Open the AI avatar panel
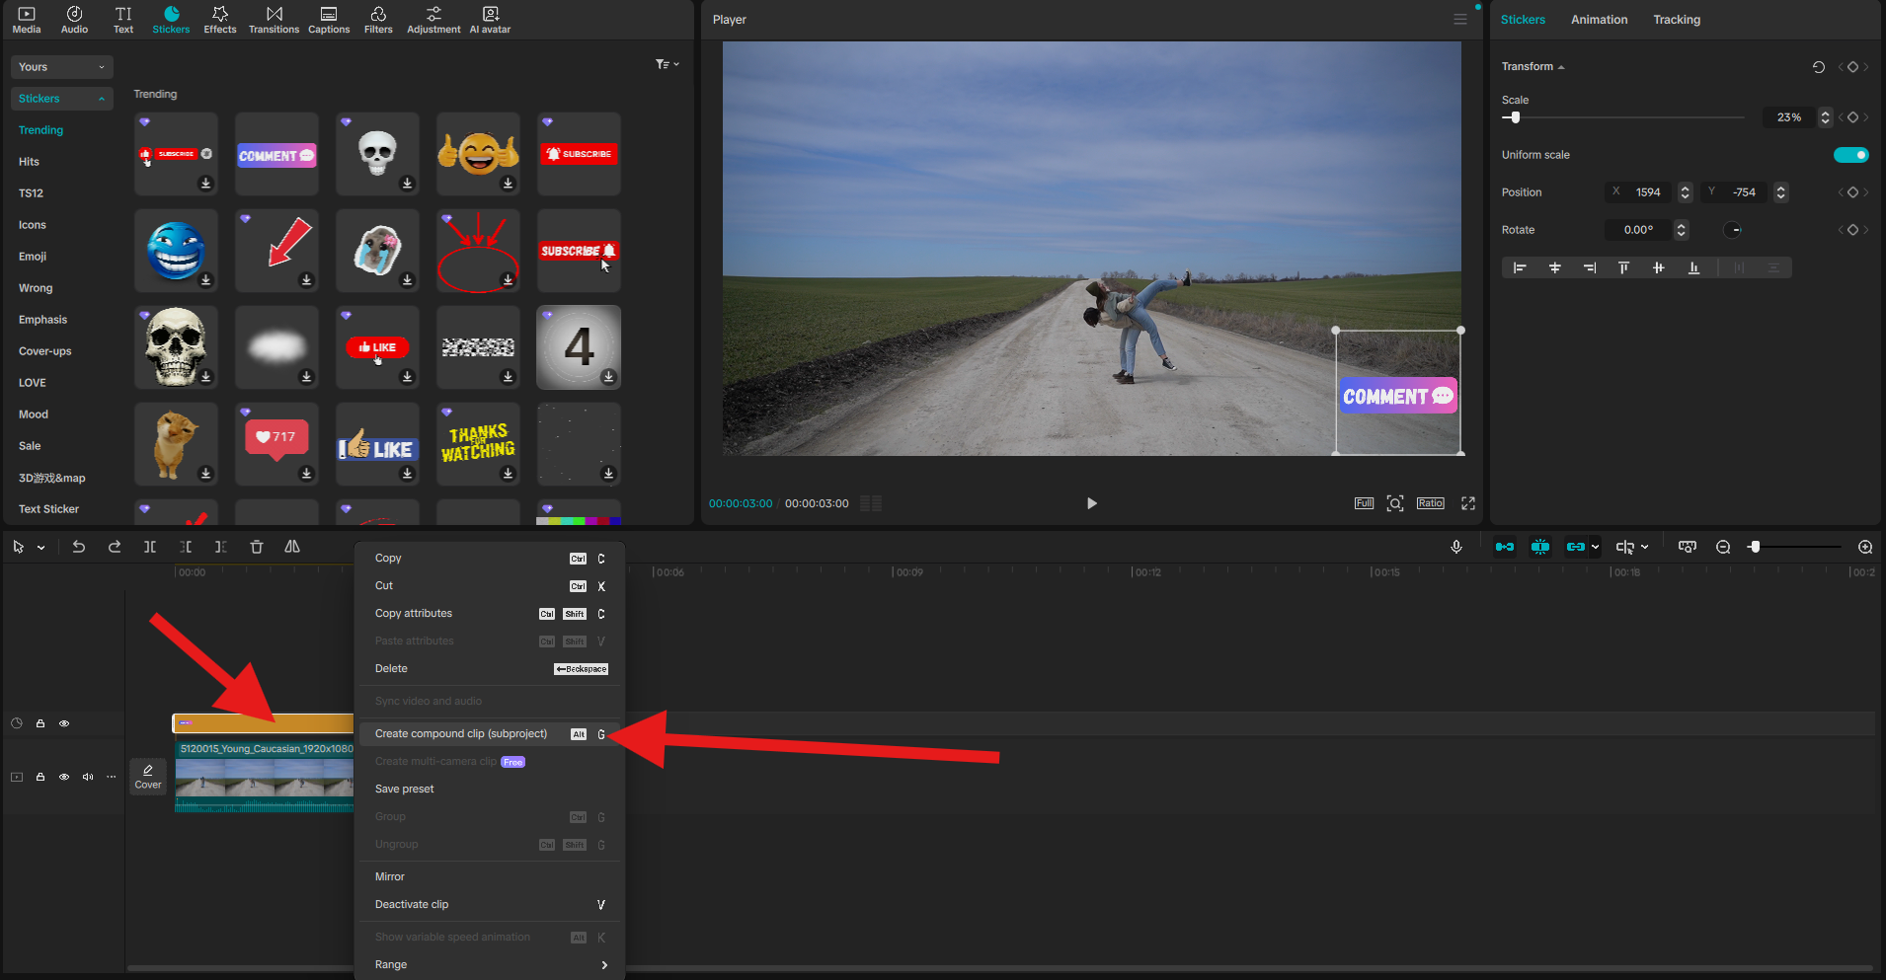The image size is (1886, 980). 490,20
